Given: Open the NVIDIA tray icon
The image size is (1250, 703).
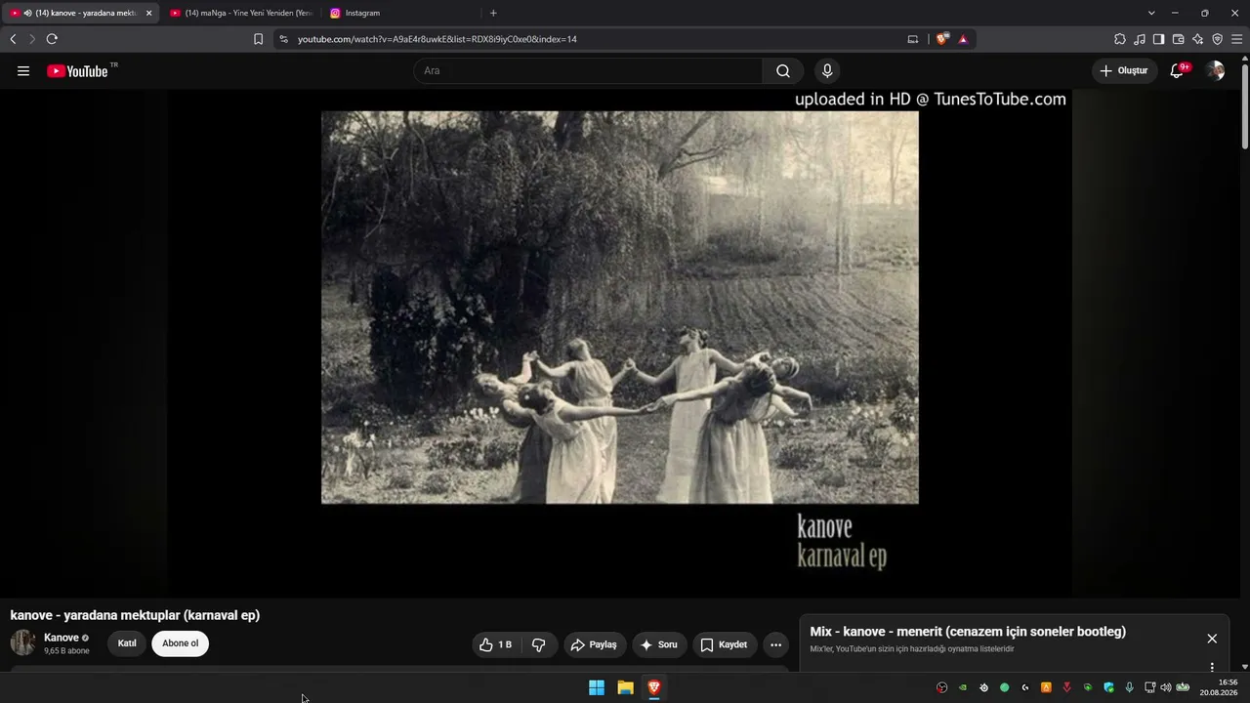Looking at the screenshot, I should 963,687.
